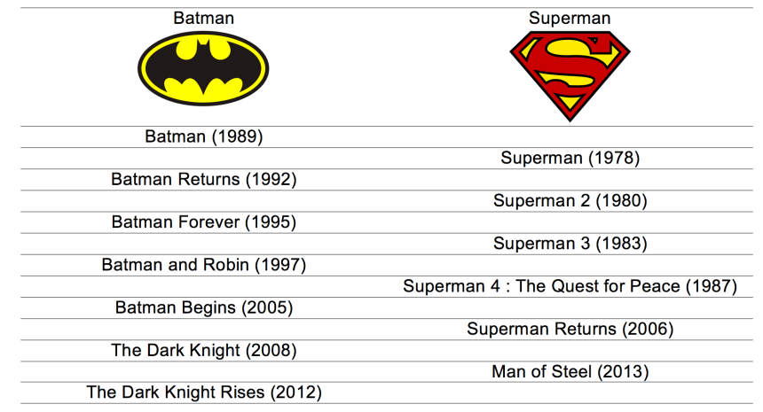The image size is (763, 412).
Task: Click the Superman S-shield logo
Action: click(x=570, y=74)
